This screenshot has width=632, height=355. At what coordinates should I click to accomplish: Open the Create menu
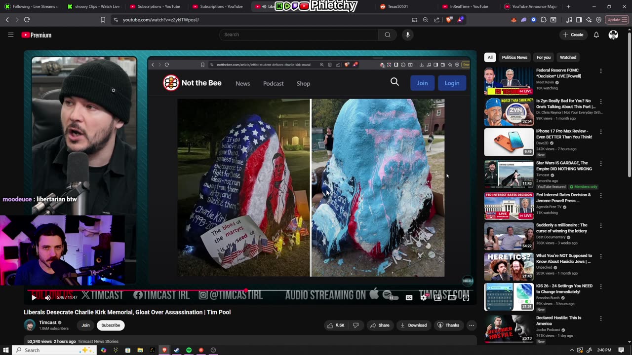pyautogui.click(x=573, y=35)
